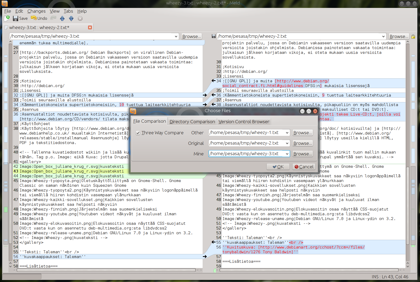Screen dimensions: 420x282
Task: Click the right pane vertical scrollbar thumb
Action: tap(408, 206)
